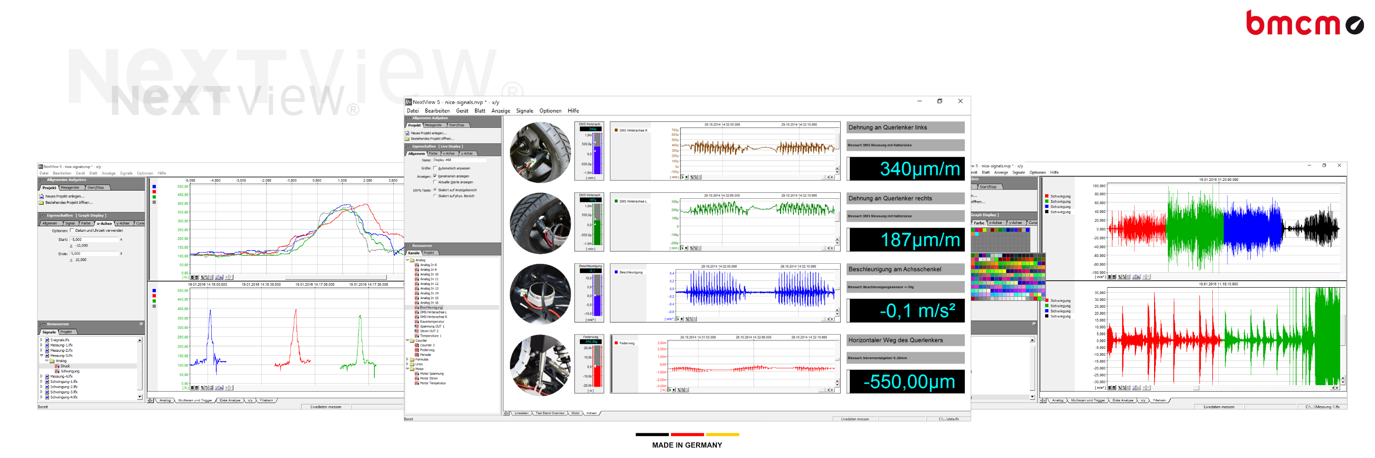Open the Datei menu in center window
The image size is (1375, 458).
pyautogui.click(x=413, y=111)
